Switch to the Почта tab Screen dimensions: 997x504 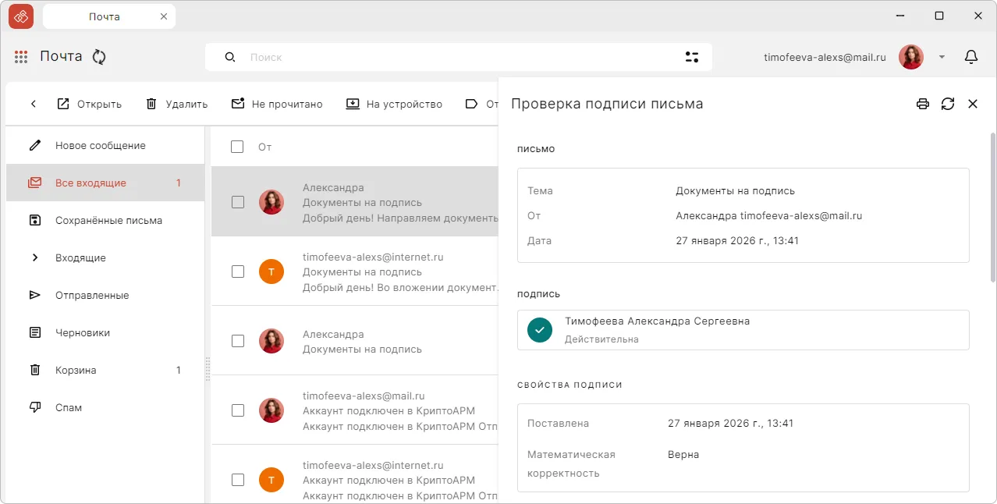tap(104, 16)
